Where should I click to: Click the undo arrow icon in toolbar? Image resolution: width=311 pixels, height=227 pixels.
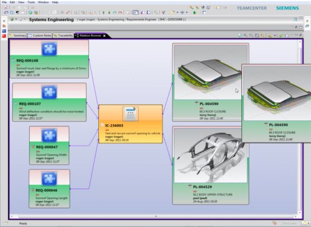[114, 12]
